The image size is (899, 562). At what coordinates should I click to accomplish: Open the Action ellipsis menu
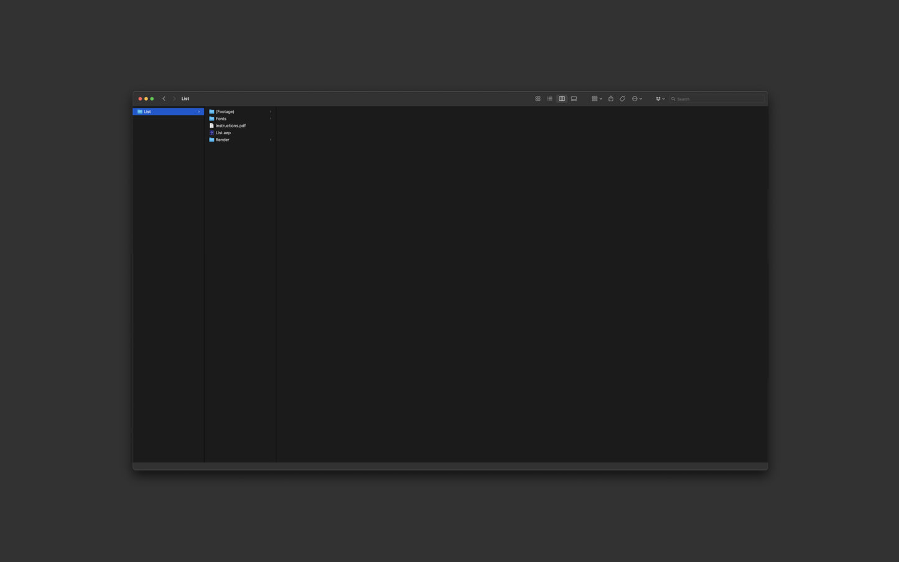tap(637, 99)
